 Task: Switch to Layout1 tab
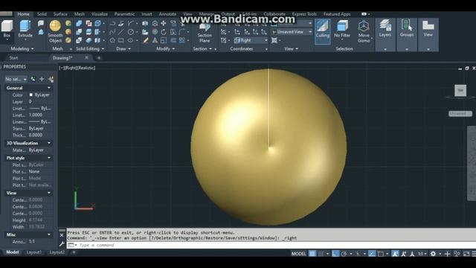[x=33, y=252]
